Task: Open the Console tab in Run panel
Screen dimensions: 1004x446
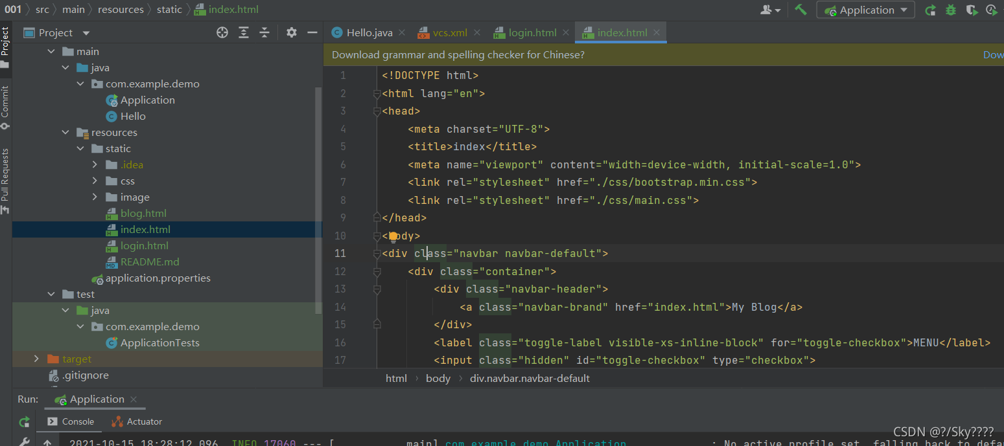Action: point(71,421)
